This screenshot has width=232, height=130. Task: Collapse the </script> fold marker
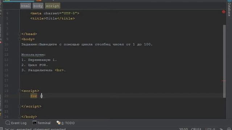click(19, 106)
